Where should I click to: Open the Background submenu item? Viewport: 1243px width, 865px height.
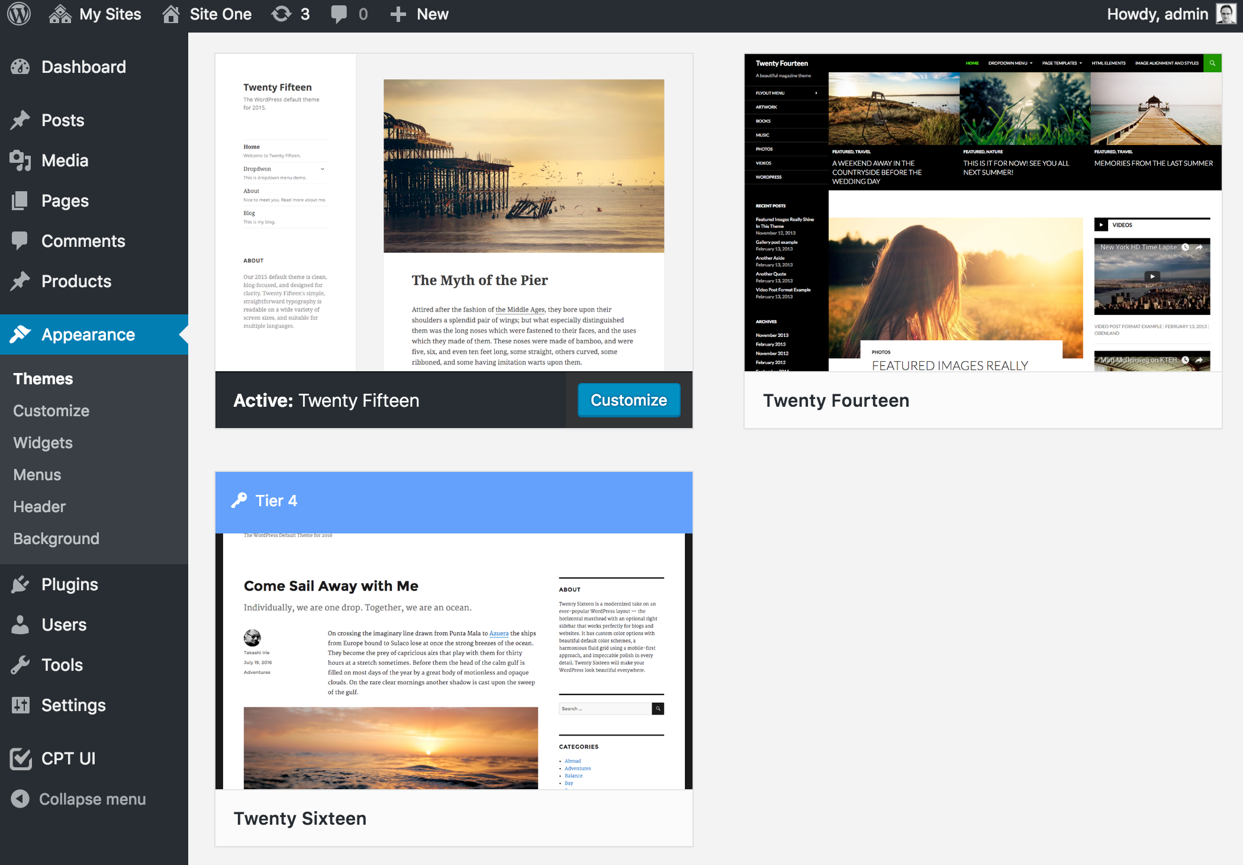click(56, 539)
